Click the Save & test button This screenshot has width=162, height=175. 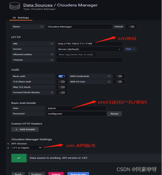78,174
